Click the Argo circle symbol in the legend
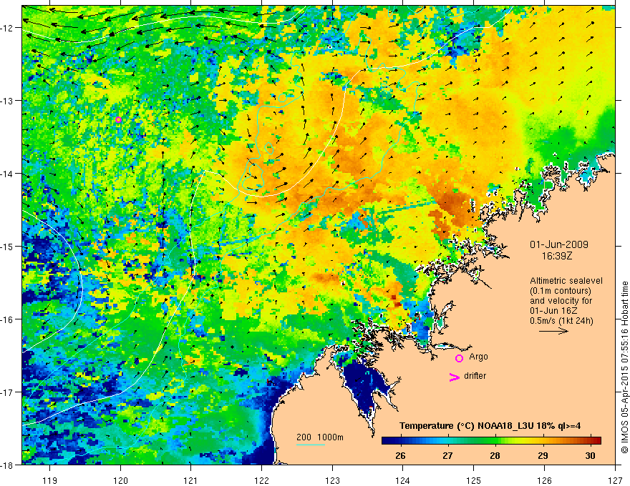The image size is (630, 486). [x=459, y=358]
